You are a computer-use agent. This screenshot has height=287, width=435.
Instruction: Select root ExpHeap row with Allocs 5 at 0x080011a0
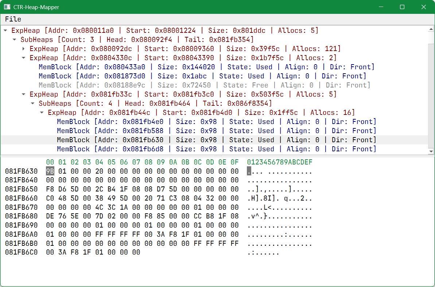tap(165, 31)
